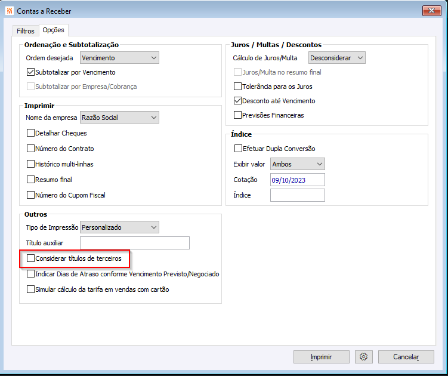This screenshot has width=448, height=376.
Task: Select the Opções tab
Action: [x=54, y=30]
